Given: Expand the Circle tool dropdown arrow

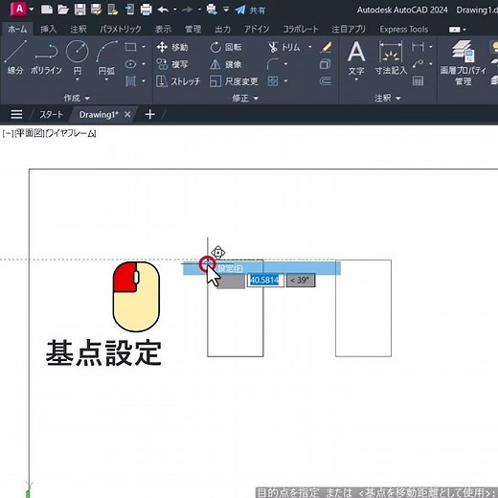Looking at the screenshot, I should click(78, 79).
